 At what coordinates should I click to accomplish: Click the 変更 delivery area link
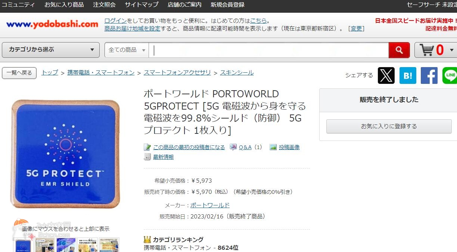pyautogui.click(x=357, y=28)
